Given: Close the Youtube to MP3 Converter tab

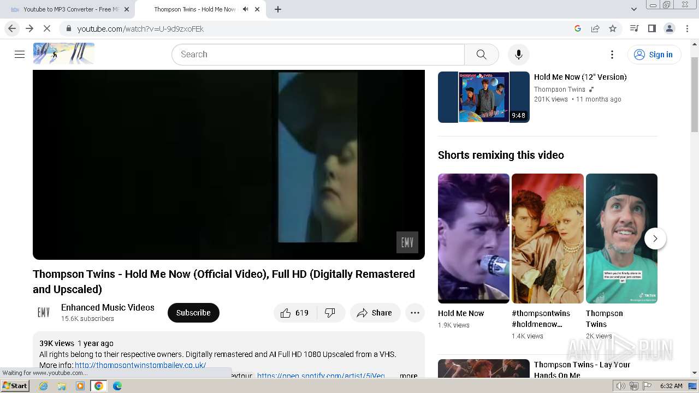Looking at the screenshot, I should tap(127, 9).
